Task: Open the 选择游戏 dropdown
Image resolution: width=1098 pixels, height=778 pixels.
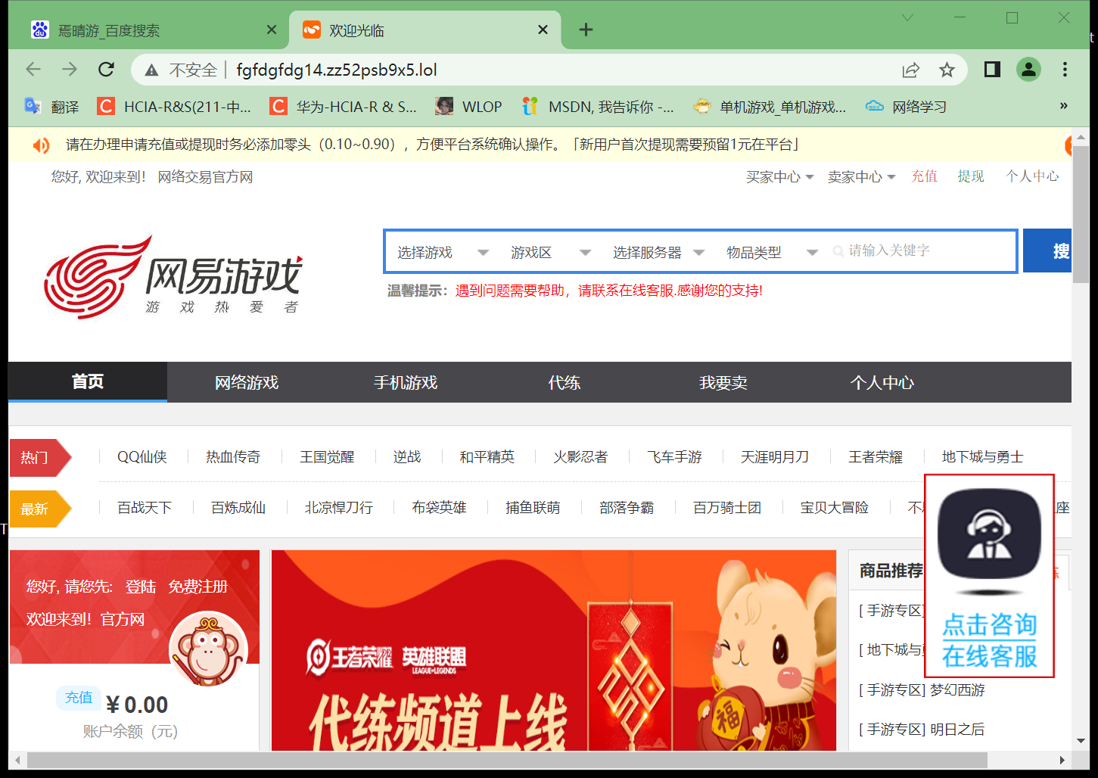Action: coord(443,252)
